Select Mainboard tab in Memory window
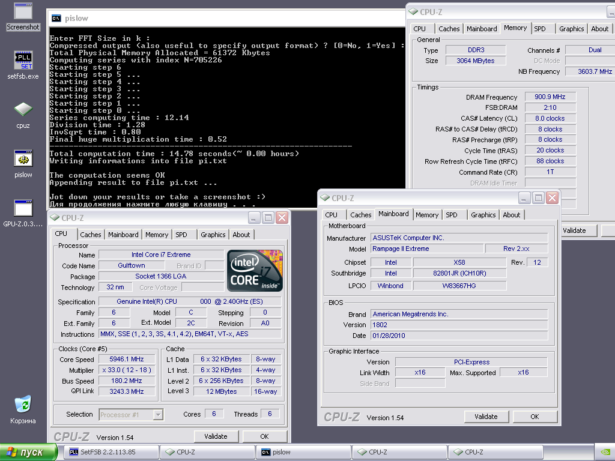 pyautogui.click(x=482, y=29)
